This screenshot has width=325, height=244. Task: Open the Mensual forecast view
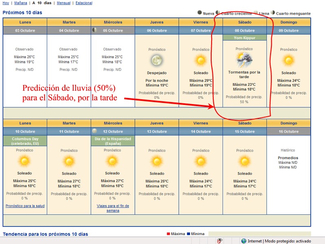click(x=63, y=3)
